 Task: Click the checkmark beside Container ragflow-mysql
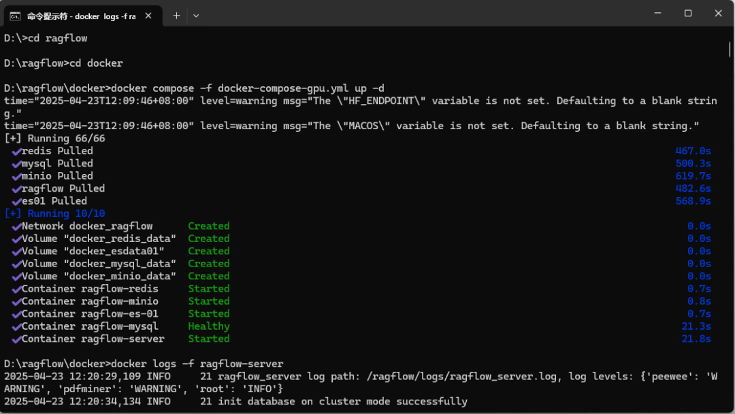coord(16,327)
